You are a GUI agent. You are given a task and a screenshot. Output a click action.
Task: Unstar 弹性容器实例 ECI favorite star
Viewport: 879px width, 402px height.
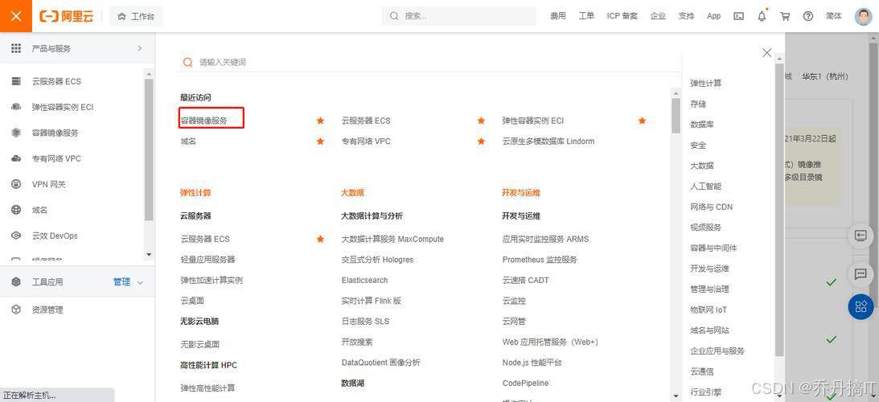(642, 121)
